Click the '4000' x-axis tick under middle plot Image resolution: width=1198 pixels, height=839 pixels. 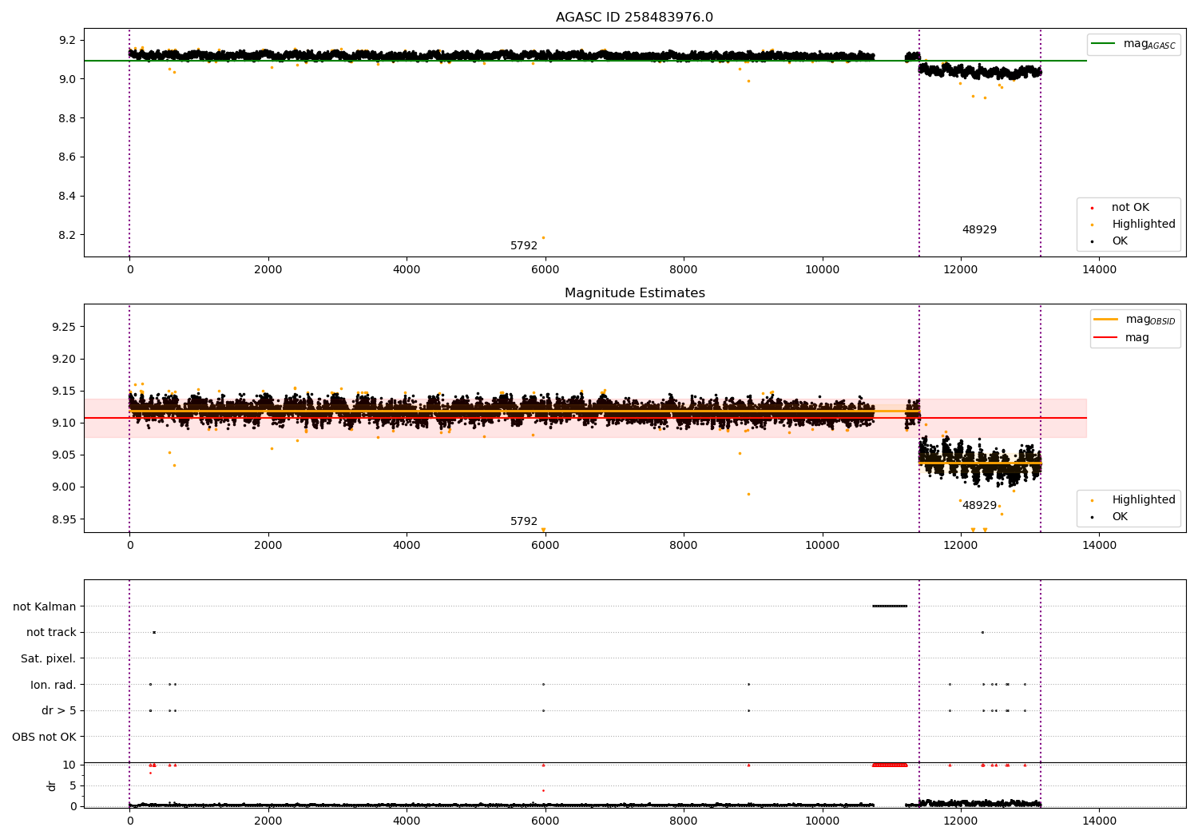(x=407, y=546)
